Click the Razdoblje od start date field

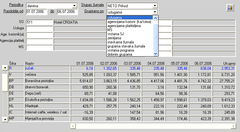(37, 12)
